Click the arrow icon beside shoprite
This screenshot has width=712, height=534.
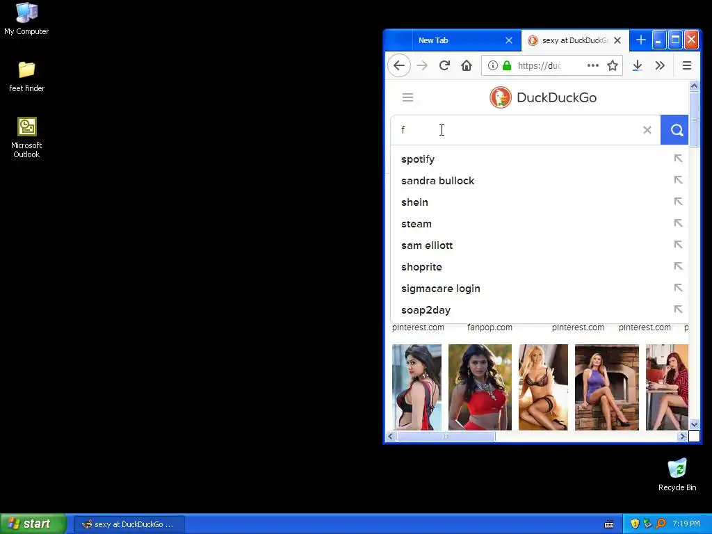tap(678, 266)
